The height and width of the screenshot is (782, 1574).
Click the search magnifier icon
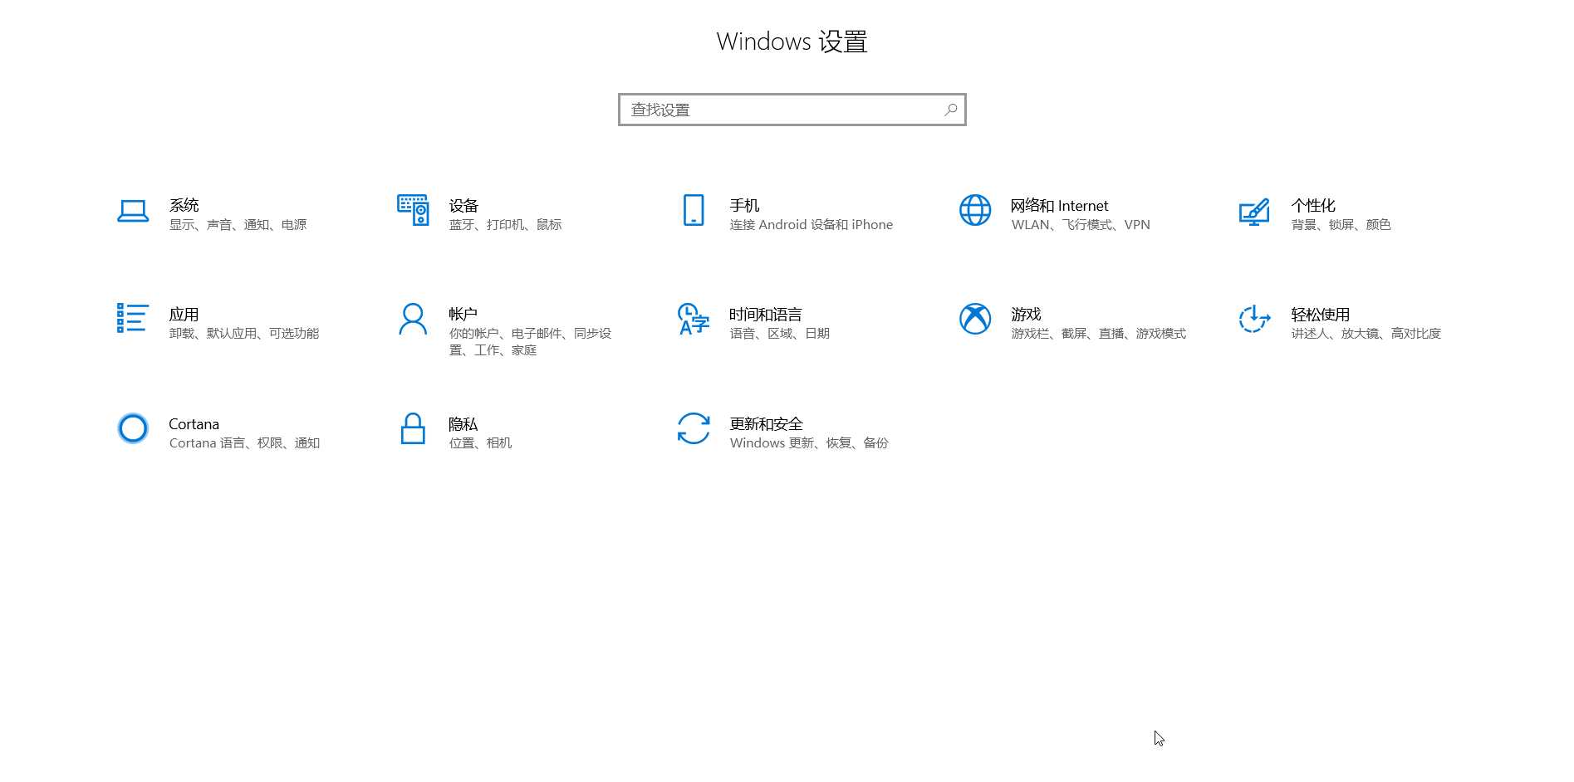[x=951, y=110]
